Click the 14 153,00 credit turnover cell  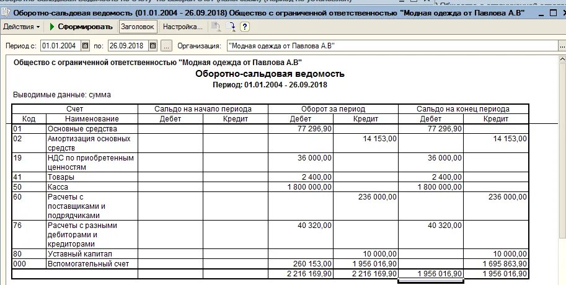(x=366, y=143)
